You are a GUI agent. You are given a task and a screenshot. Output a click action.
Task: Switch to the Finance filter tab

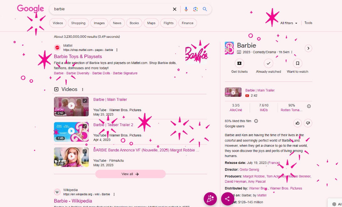187,23
